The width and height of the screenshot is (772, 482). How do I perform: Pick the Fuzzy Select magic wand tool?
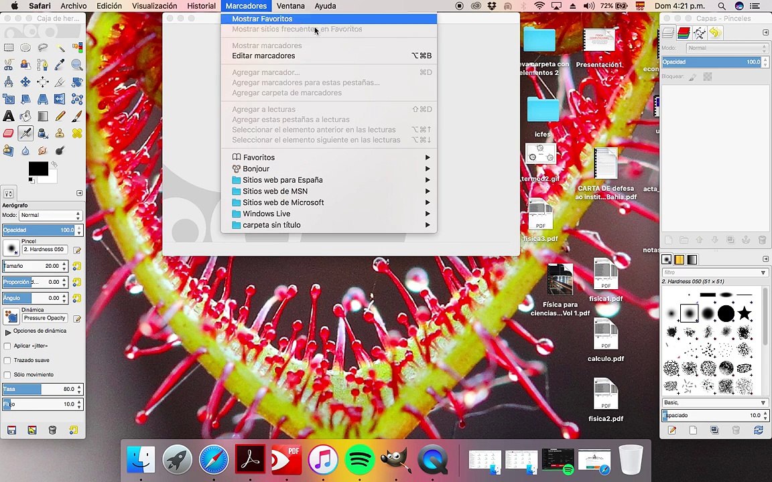coord(60,48)
